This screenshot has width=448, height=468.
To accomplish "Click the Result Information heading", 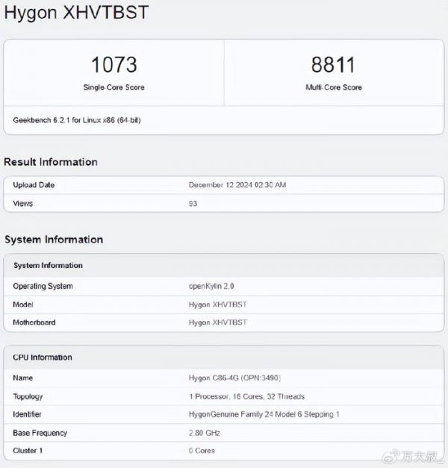I will 51,162.
